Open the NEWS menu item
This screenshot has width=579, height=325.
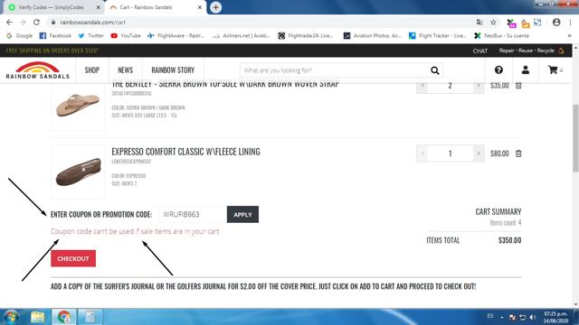[126, 70]
